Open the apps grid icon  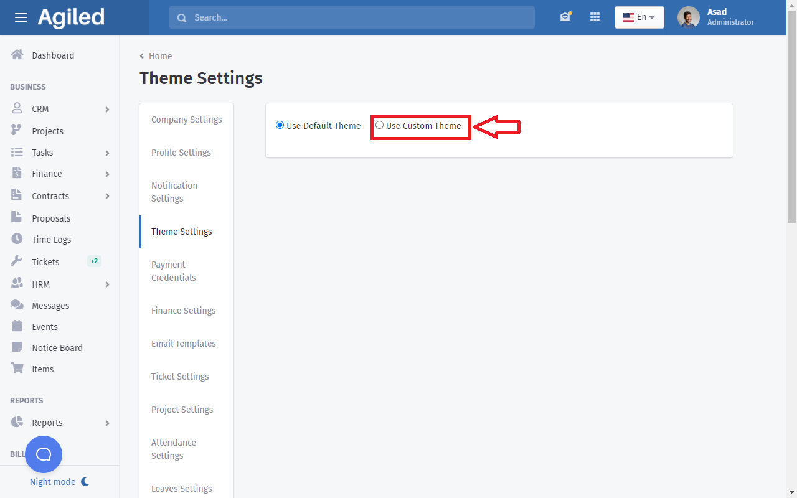pyautogui.click(x=595, y=17)
